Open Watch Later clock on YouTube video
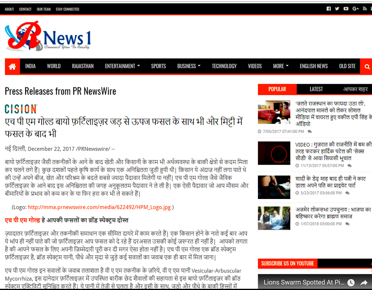The height and width of the screenshot is (290, 372). (x=351, y=282)
